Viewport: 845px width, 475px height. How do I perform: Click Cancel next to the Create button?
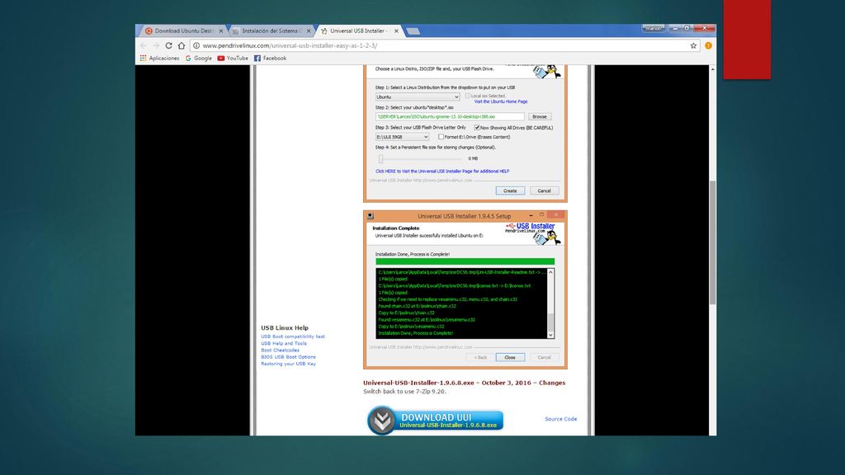pos(545,190)
